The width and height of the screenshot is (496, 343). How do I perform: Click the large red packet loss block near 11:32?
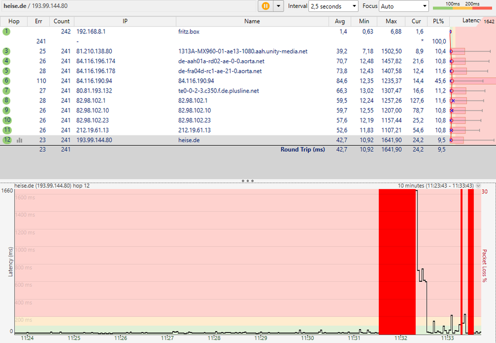tap(397, 261)
